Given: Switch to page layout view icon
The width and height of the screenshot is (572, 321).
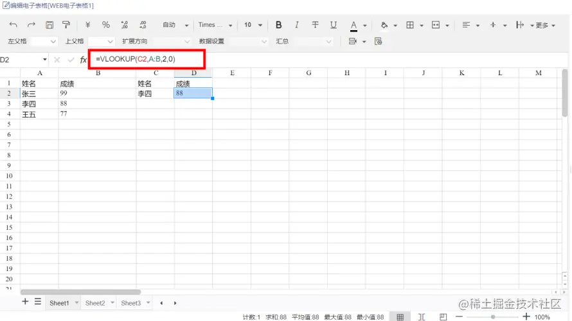Looking at the screenshot, I should [443, 317].
